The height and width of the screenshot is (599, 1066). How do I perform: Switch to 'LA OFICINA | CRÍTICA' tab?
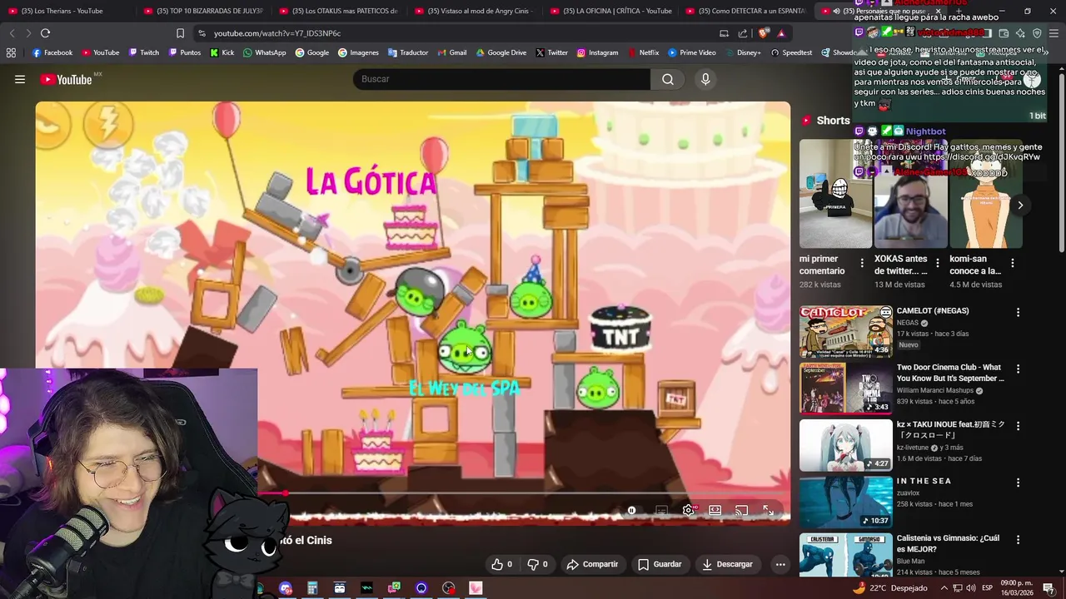pos(610,11)
